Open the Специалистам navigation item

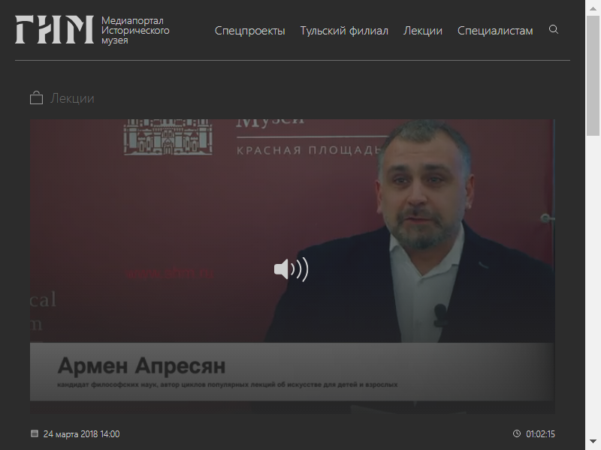[495, 31]
